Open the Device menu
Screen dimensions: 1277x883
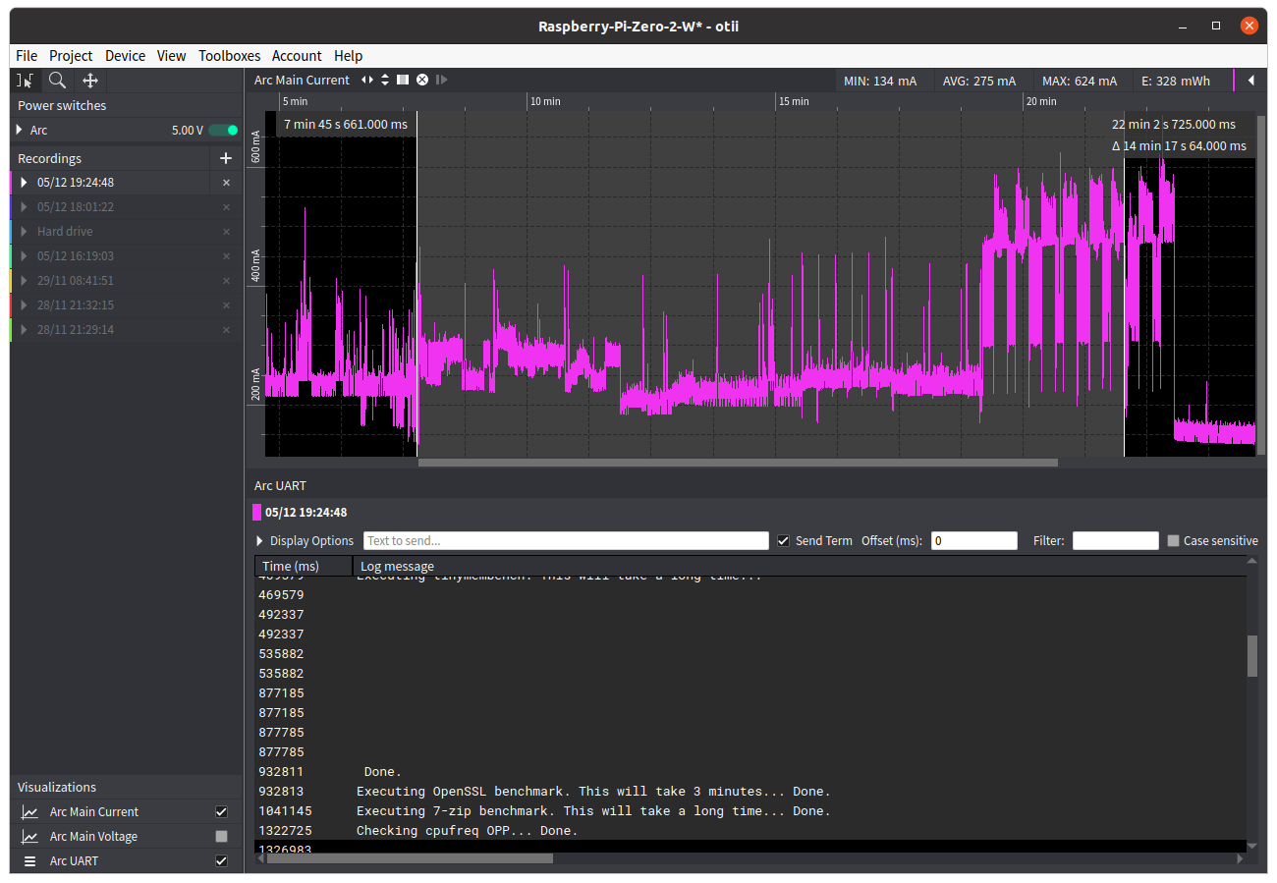point(125,56)
